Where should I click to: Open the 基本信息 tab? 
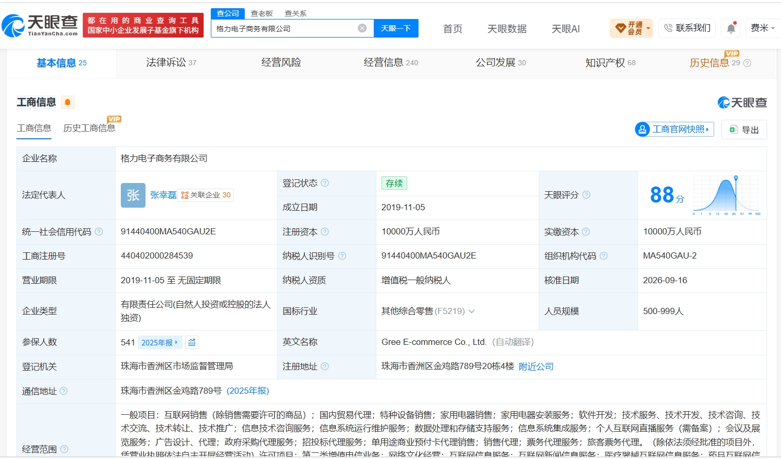pos(62,63)
